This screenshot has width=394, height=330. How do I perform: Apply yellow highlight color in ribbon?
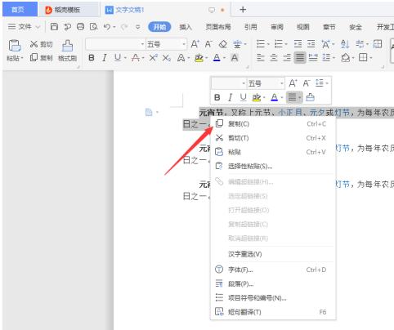click(x=199, y=58)
